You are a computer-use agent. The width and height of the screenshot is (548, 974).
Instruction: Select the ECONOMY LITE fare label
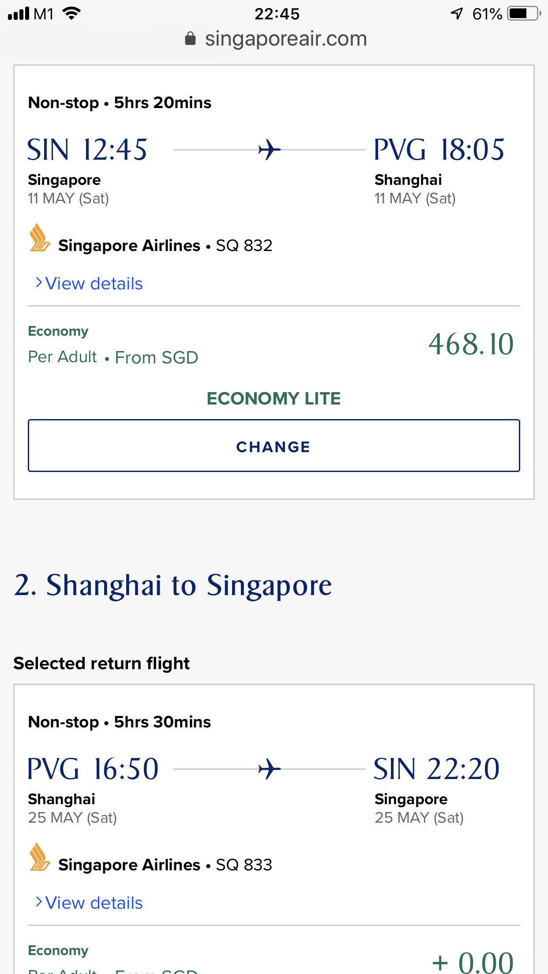coord(274,399)
